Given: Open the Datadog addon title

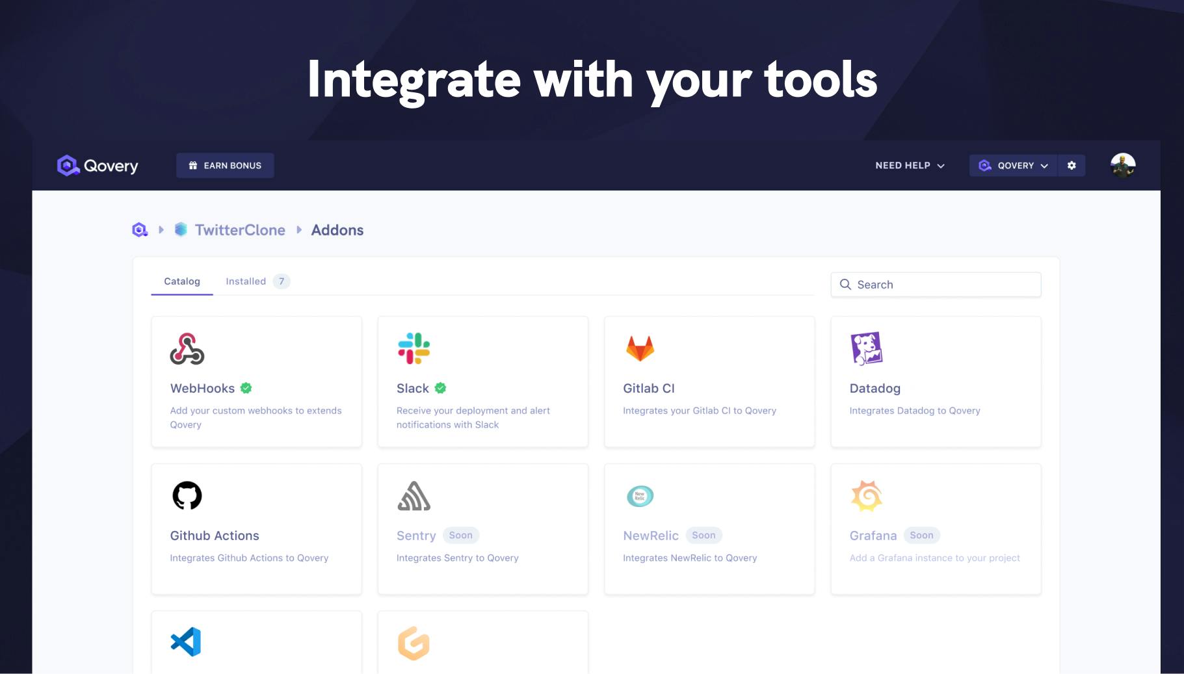Looking at the screenshot, I should pyautogui.click(x=875, y=389).
